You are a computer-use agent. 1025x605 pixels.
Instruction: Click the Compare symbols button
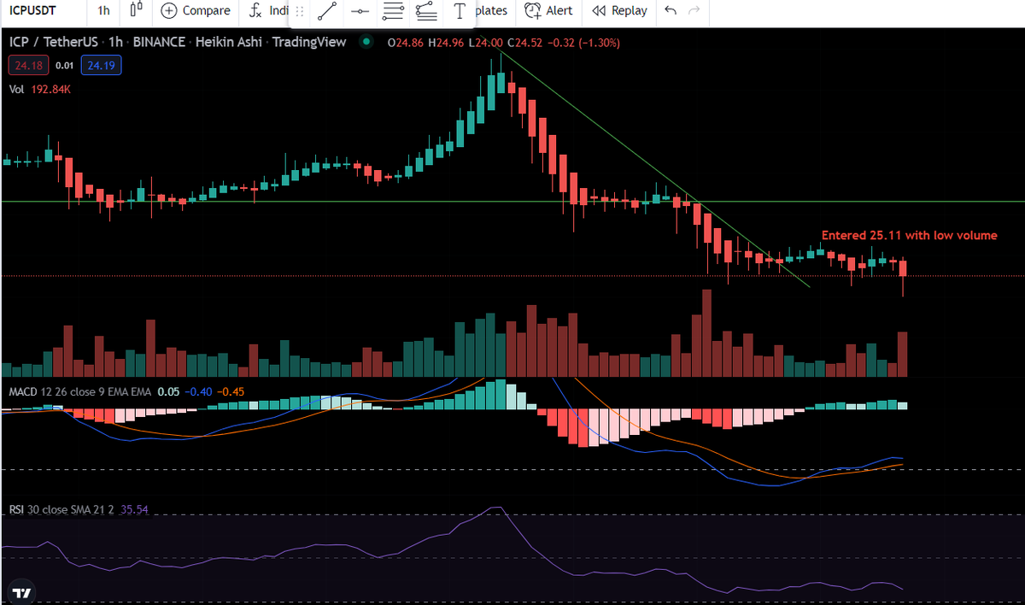coord(196,10)
